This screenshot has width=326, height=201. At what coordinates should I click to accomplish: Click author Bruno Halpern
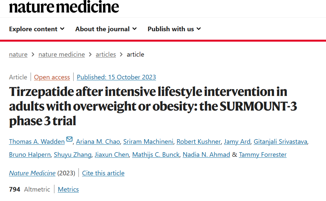(30, 155)
